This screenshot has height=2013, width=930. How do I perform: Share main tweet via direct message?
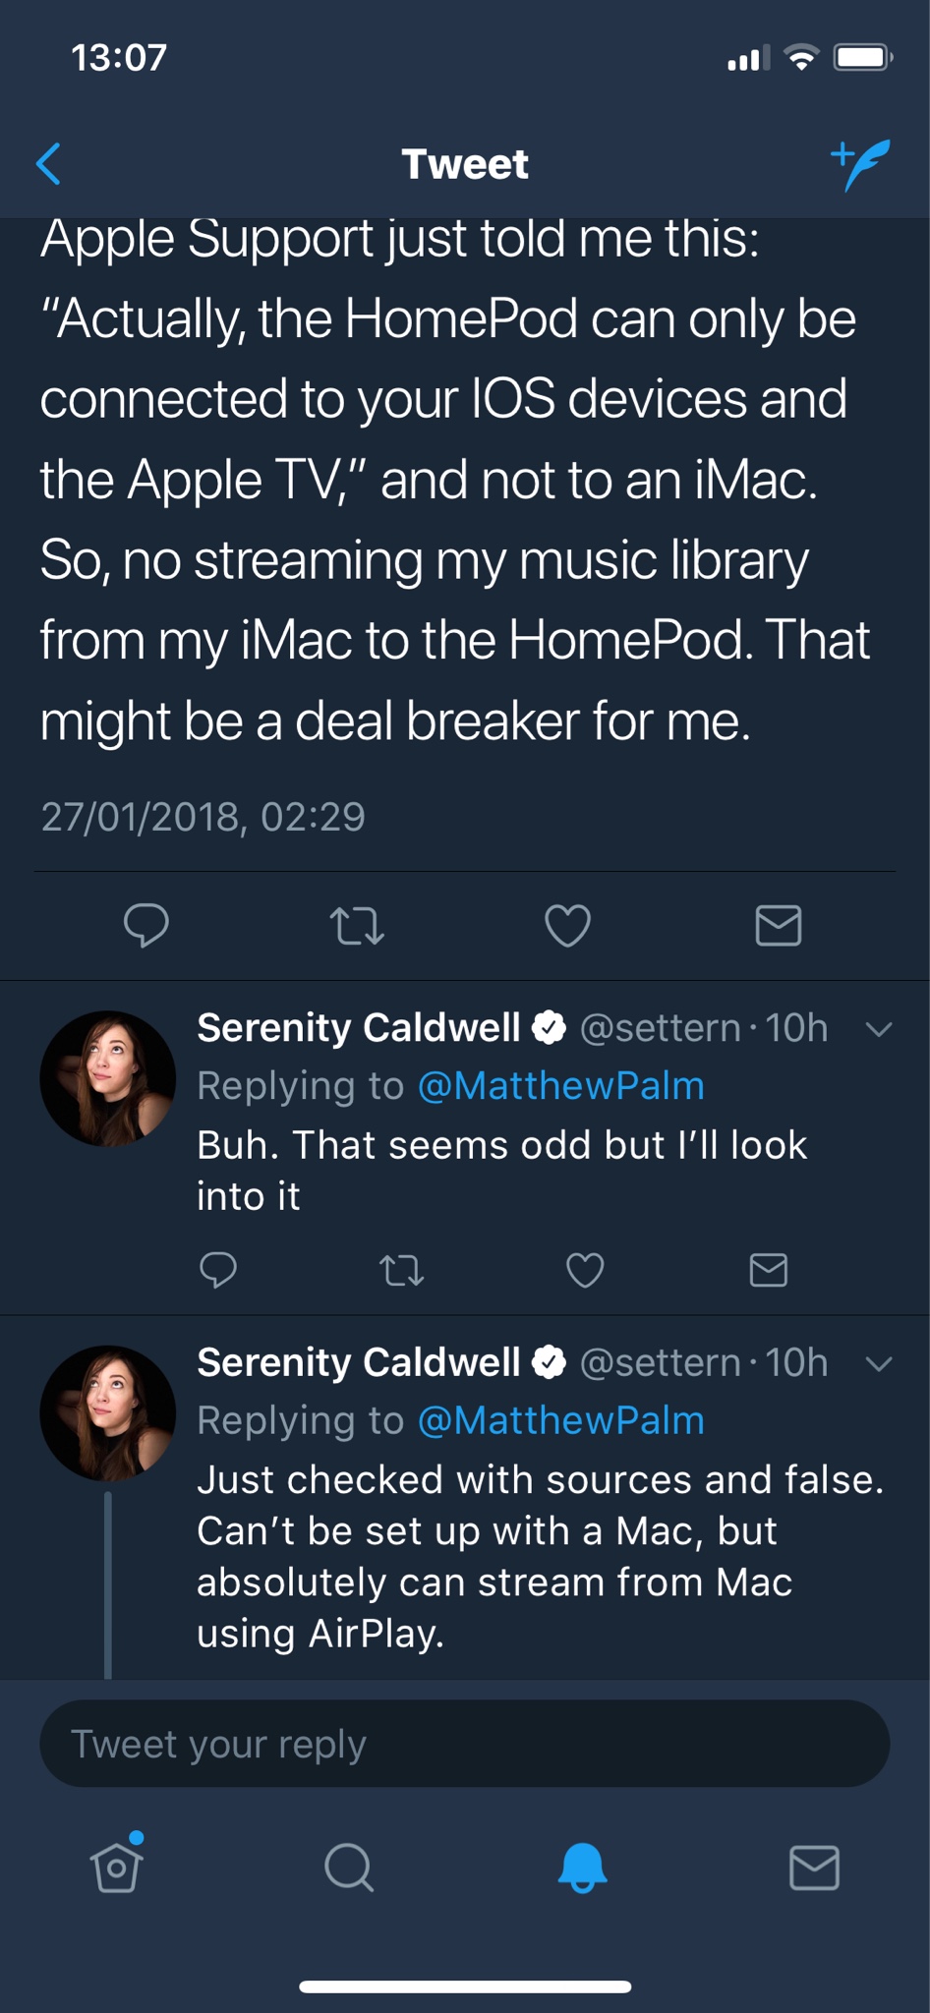tap(778, 925)
